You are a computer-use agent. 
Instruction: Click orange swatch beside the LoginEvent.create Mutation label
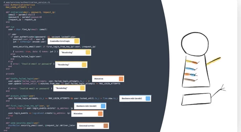tap(100, 114)
